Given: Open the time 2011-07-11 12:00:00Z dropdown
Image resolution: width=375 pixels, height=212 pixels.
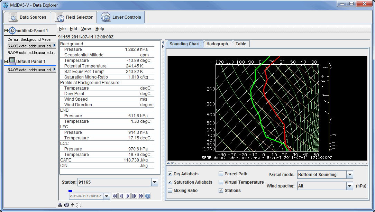Looking at the screenshot, I should [107, 196].
